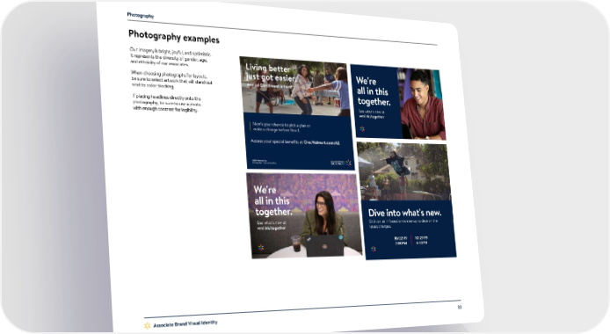The image size is (610, 334).
Task: Open the navy We're all in this together ad
Action: (398, 102)
